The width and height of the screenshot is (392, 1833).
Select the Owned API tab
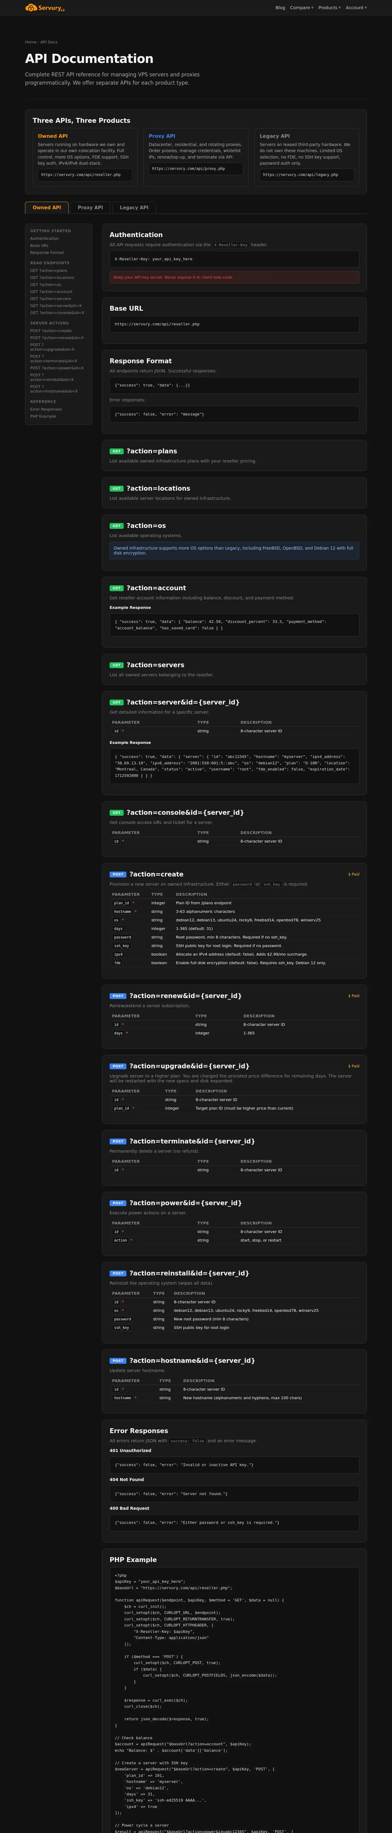[x=47, y=208]
